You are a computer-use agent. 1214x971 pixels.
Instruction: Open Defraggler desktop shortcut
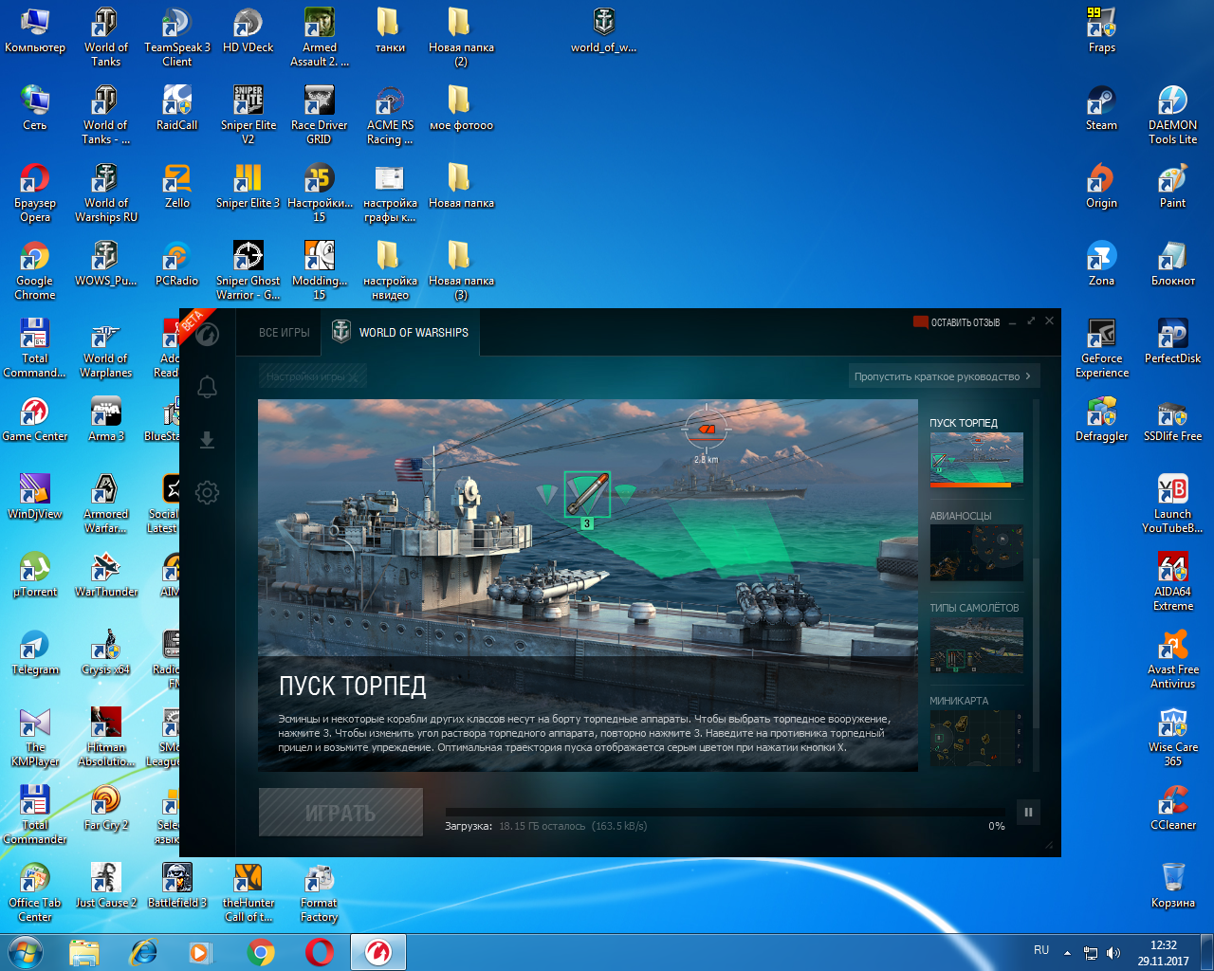[x=1102, y=419]
